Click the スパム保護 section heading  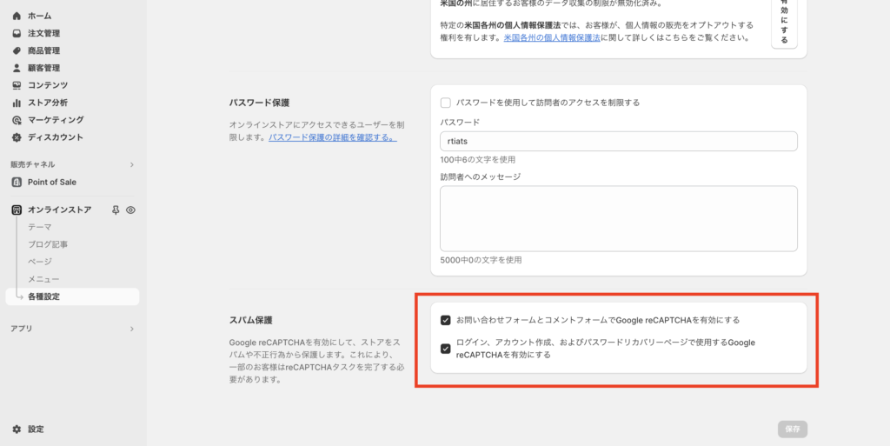(x=251, y=321)
